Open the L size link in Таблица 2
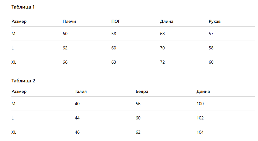The height and width of the screenshot is (141, 258). (x=13, y=118)
